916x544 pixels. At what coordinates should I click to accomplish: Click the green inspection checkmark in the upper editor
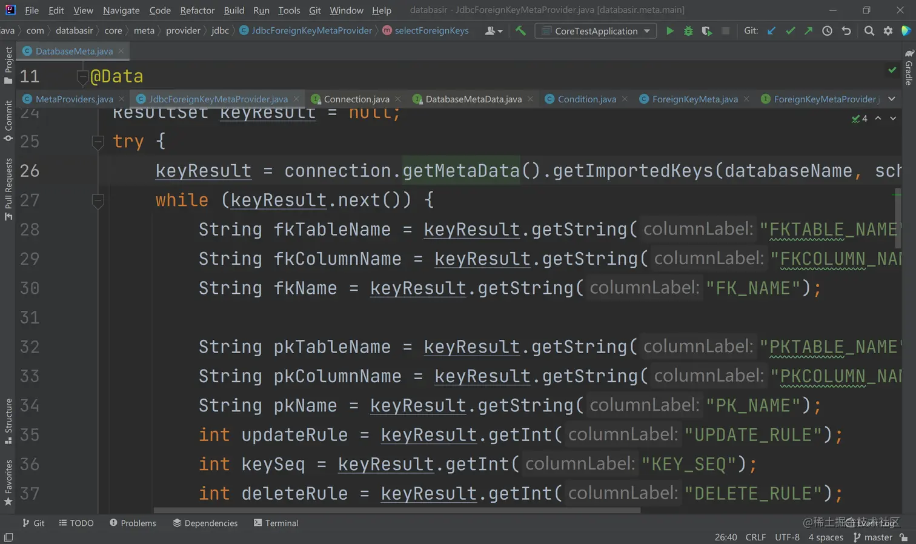(x=892, y=70)
